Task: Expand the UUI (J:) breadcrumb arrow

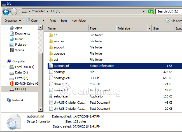Action: tap(63, 11)
